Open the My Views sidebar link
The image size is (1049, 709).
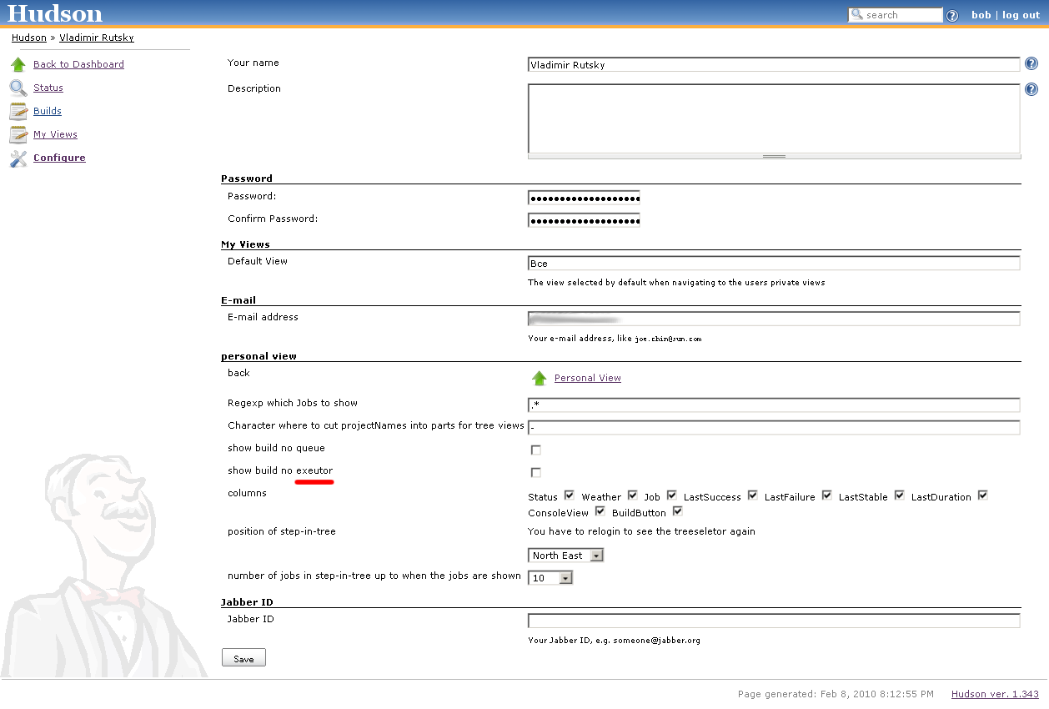[55, 135]
